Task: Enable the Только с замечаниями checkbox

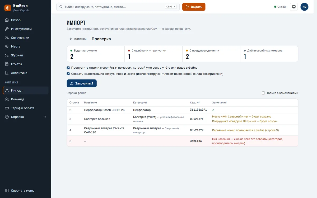Action: 263,93
